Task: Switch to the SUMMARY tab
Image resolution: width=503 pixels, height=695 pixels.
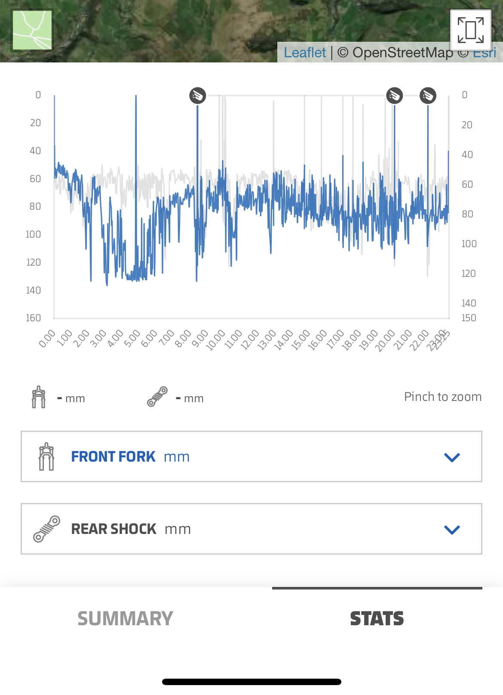Action: point(125,619)
